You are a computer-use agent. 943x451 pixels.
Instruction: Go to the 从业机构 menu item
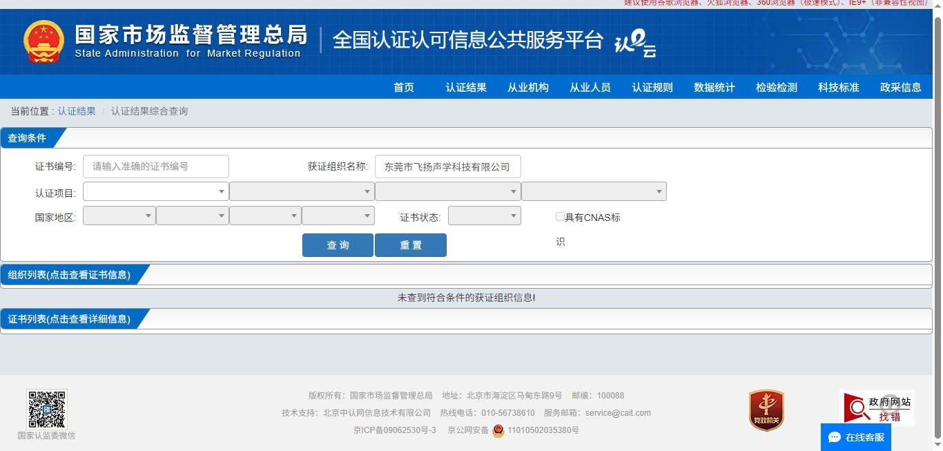click(x=528, y=87)
